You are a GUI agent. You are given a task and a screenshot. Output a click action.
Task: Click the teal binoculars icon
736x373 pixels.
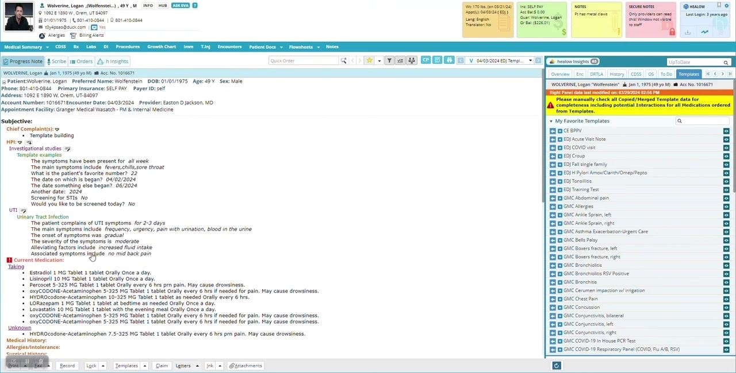449,60
